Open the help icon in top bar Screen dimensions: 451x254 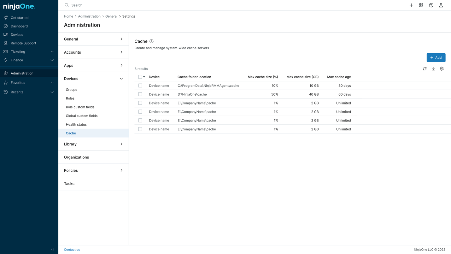tap(431, 5)
